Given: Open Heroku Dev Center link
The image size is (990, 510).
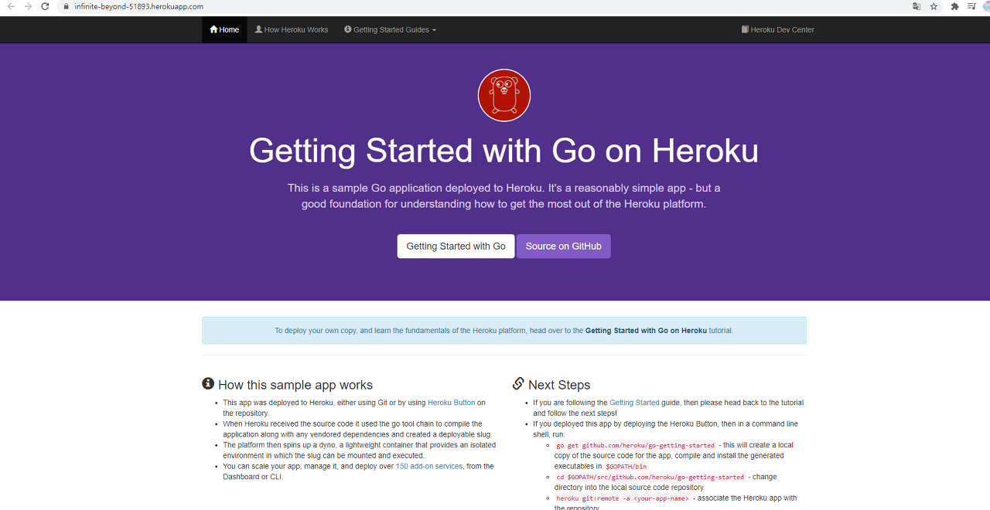Looking at the screenshot, I should (x=778, y=29).
